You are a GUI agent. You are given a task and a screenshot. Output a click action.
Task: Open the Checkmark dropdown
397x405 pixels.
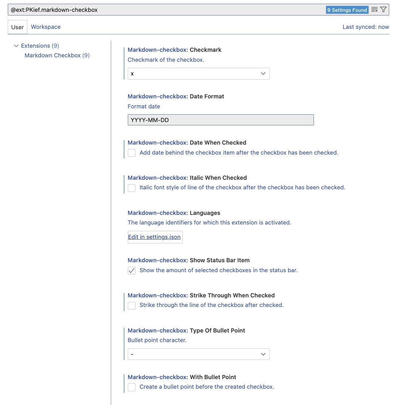(x=198, y=74)
